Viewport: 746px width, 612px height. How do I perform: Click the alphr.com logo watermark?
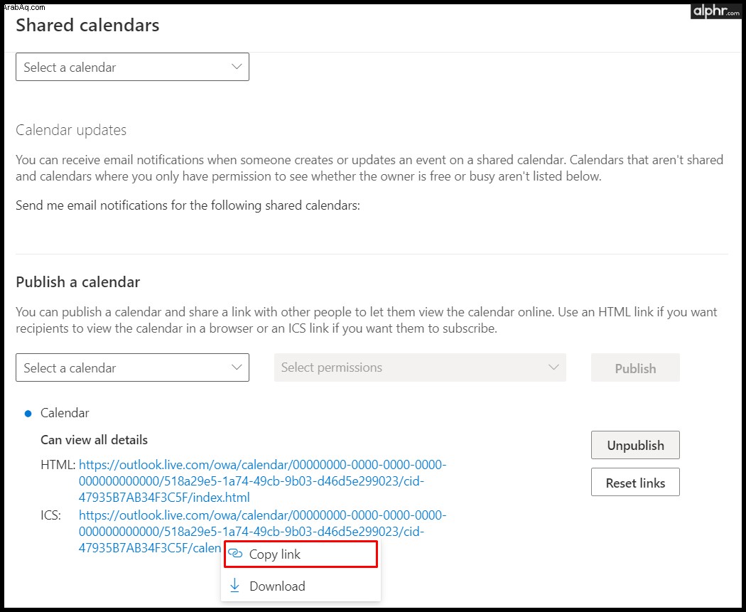tap(716, 11)
